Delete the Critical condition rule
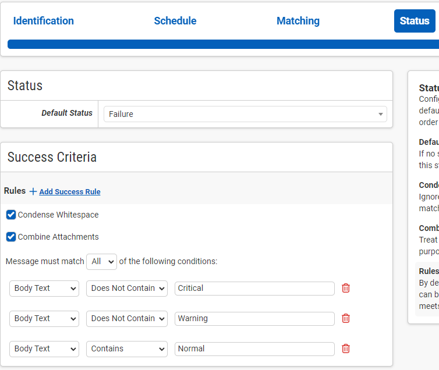 [346, 288]
